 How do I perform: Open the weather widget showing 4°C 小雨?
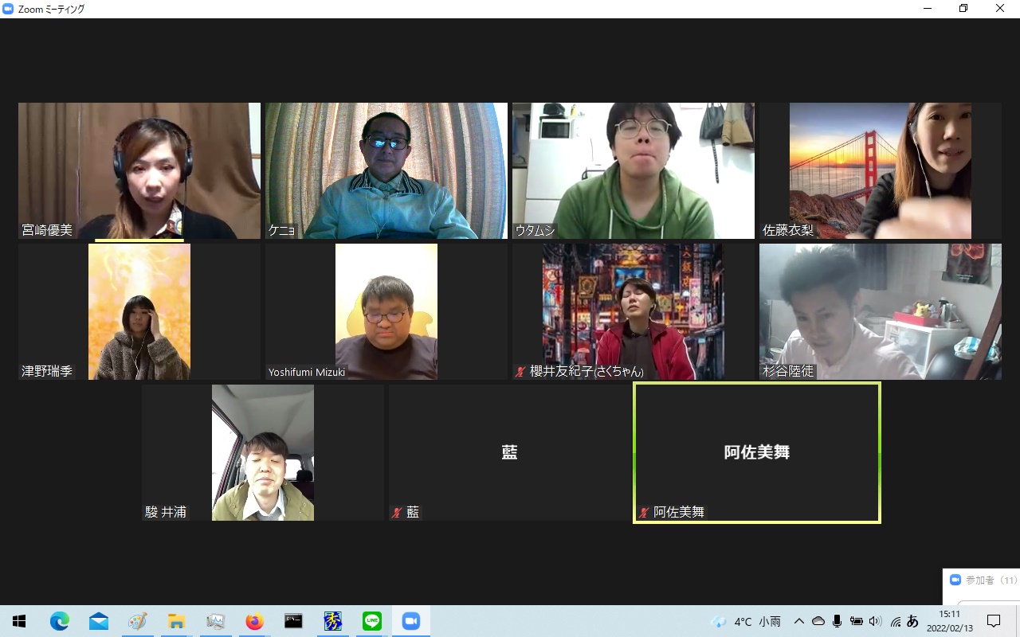[x=746, y=622]
